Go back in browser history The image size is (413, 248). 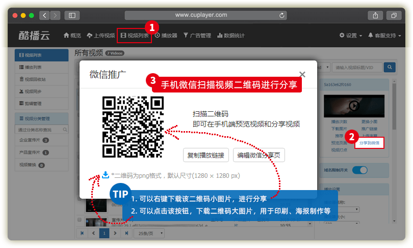click(x=44, y=15)
